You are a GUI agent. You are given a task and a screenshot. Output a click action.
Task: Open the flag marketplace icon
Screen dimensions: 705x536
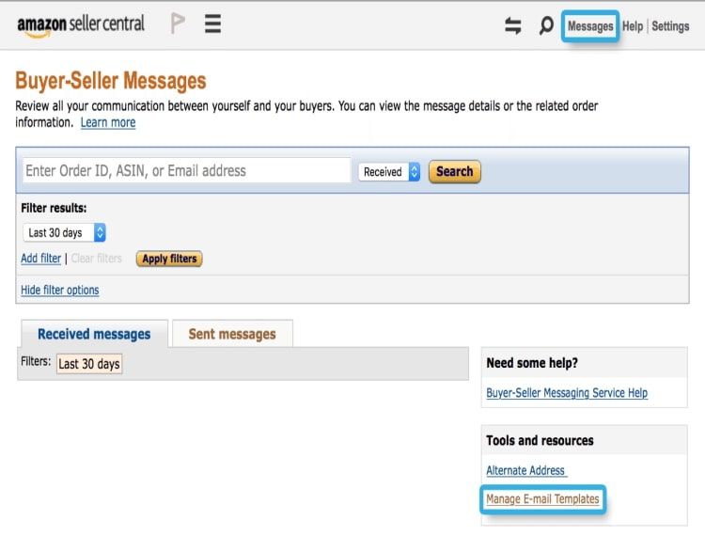click(178, 24)
